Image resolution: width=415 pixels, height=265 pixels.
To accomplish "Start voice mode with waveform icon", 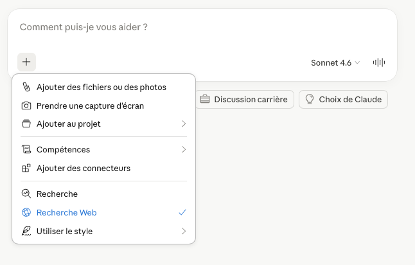I will point(379,62).
